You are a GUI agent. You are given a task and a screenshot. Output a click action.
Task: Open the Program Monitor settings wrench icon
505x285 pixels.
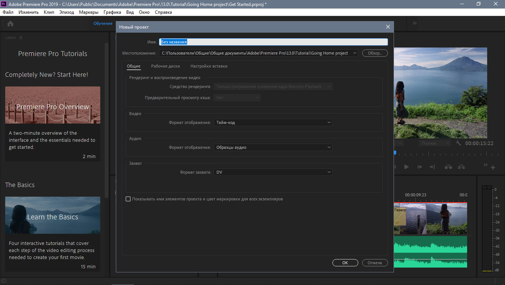(458, 143)
